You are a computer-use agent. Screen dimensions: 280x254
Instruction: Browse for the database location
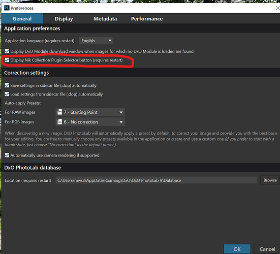[x=270, y=180]
